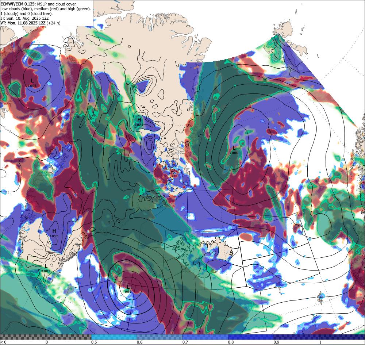Click the 0.8–0.9 dark blue colorbar segment
This screenshot has height=345, width=365.
251,337
